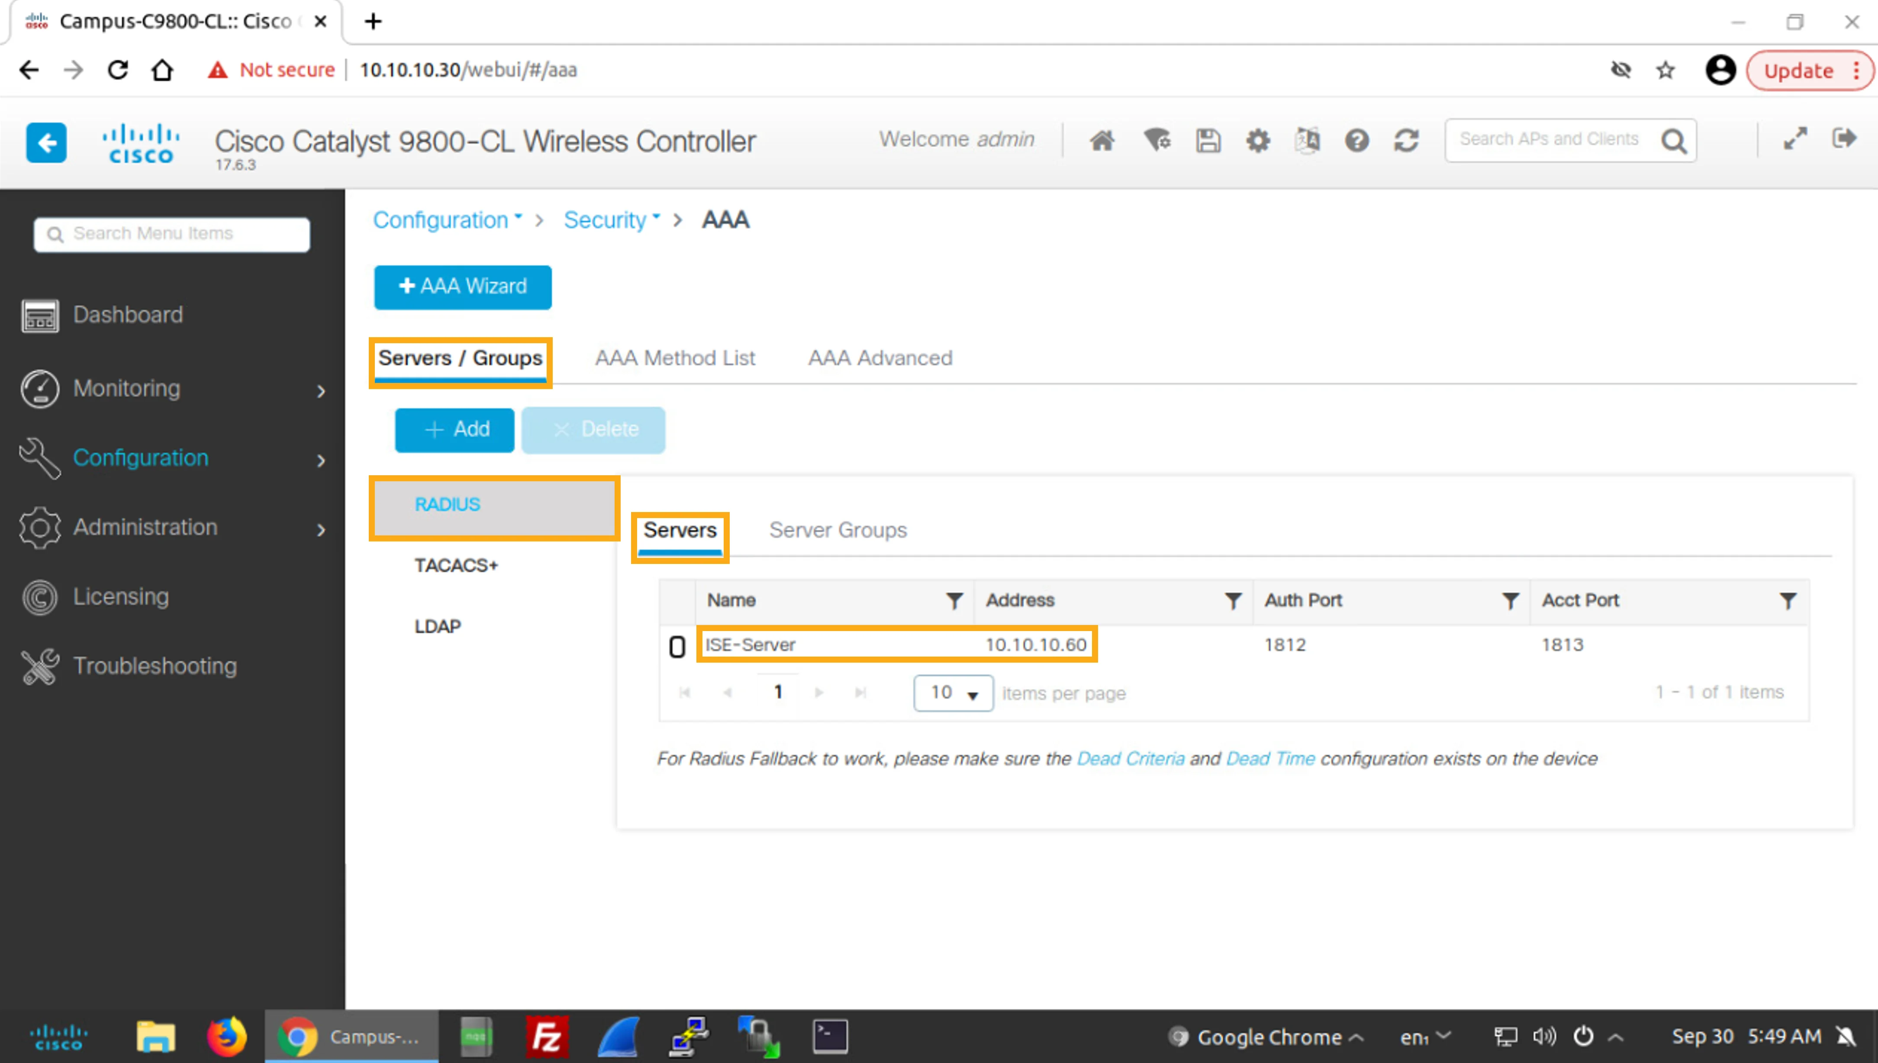Tick the checkbox for ISE-Server row
The width and height of the screenshot is (1878, 1063).
coord(677,646)
